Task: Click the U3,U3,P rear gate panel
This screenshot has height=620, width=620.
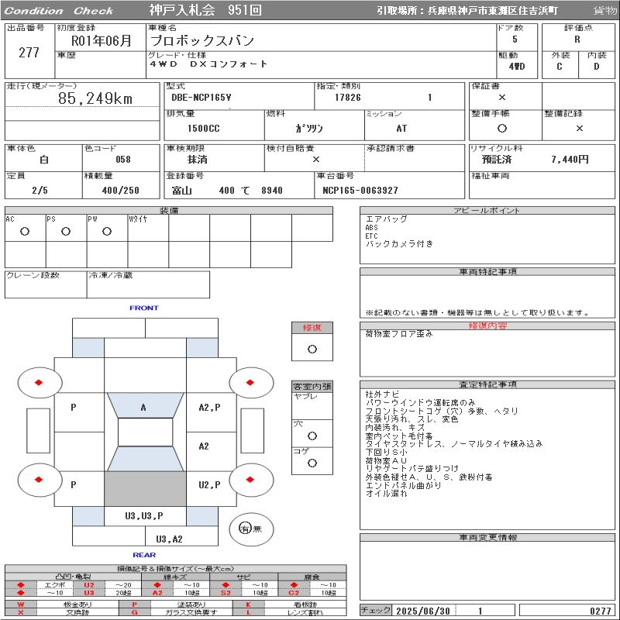Action: tap(145, 516)
